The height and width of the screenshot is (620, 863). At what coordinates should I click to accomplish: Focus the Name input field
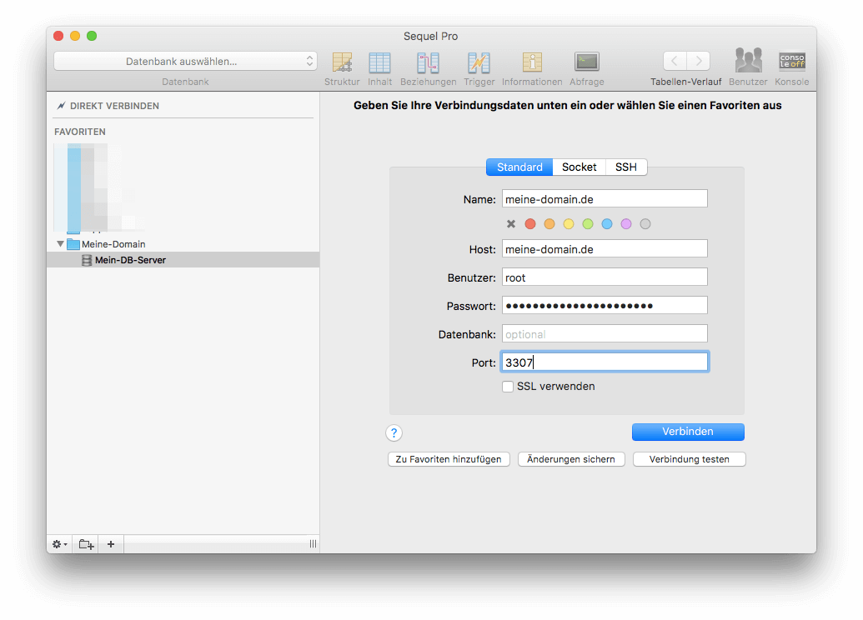(x=605, y=199)
